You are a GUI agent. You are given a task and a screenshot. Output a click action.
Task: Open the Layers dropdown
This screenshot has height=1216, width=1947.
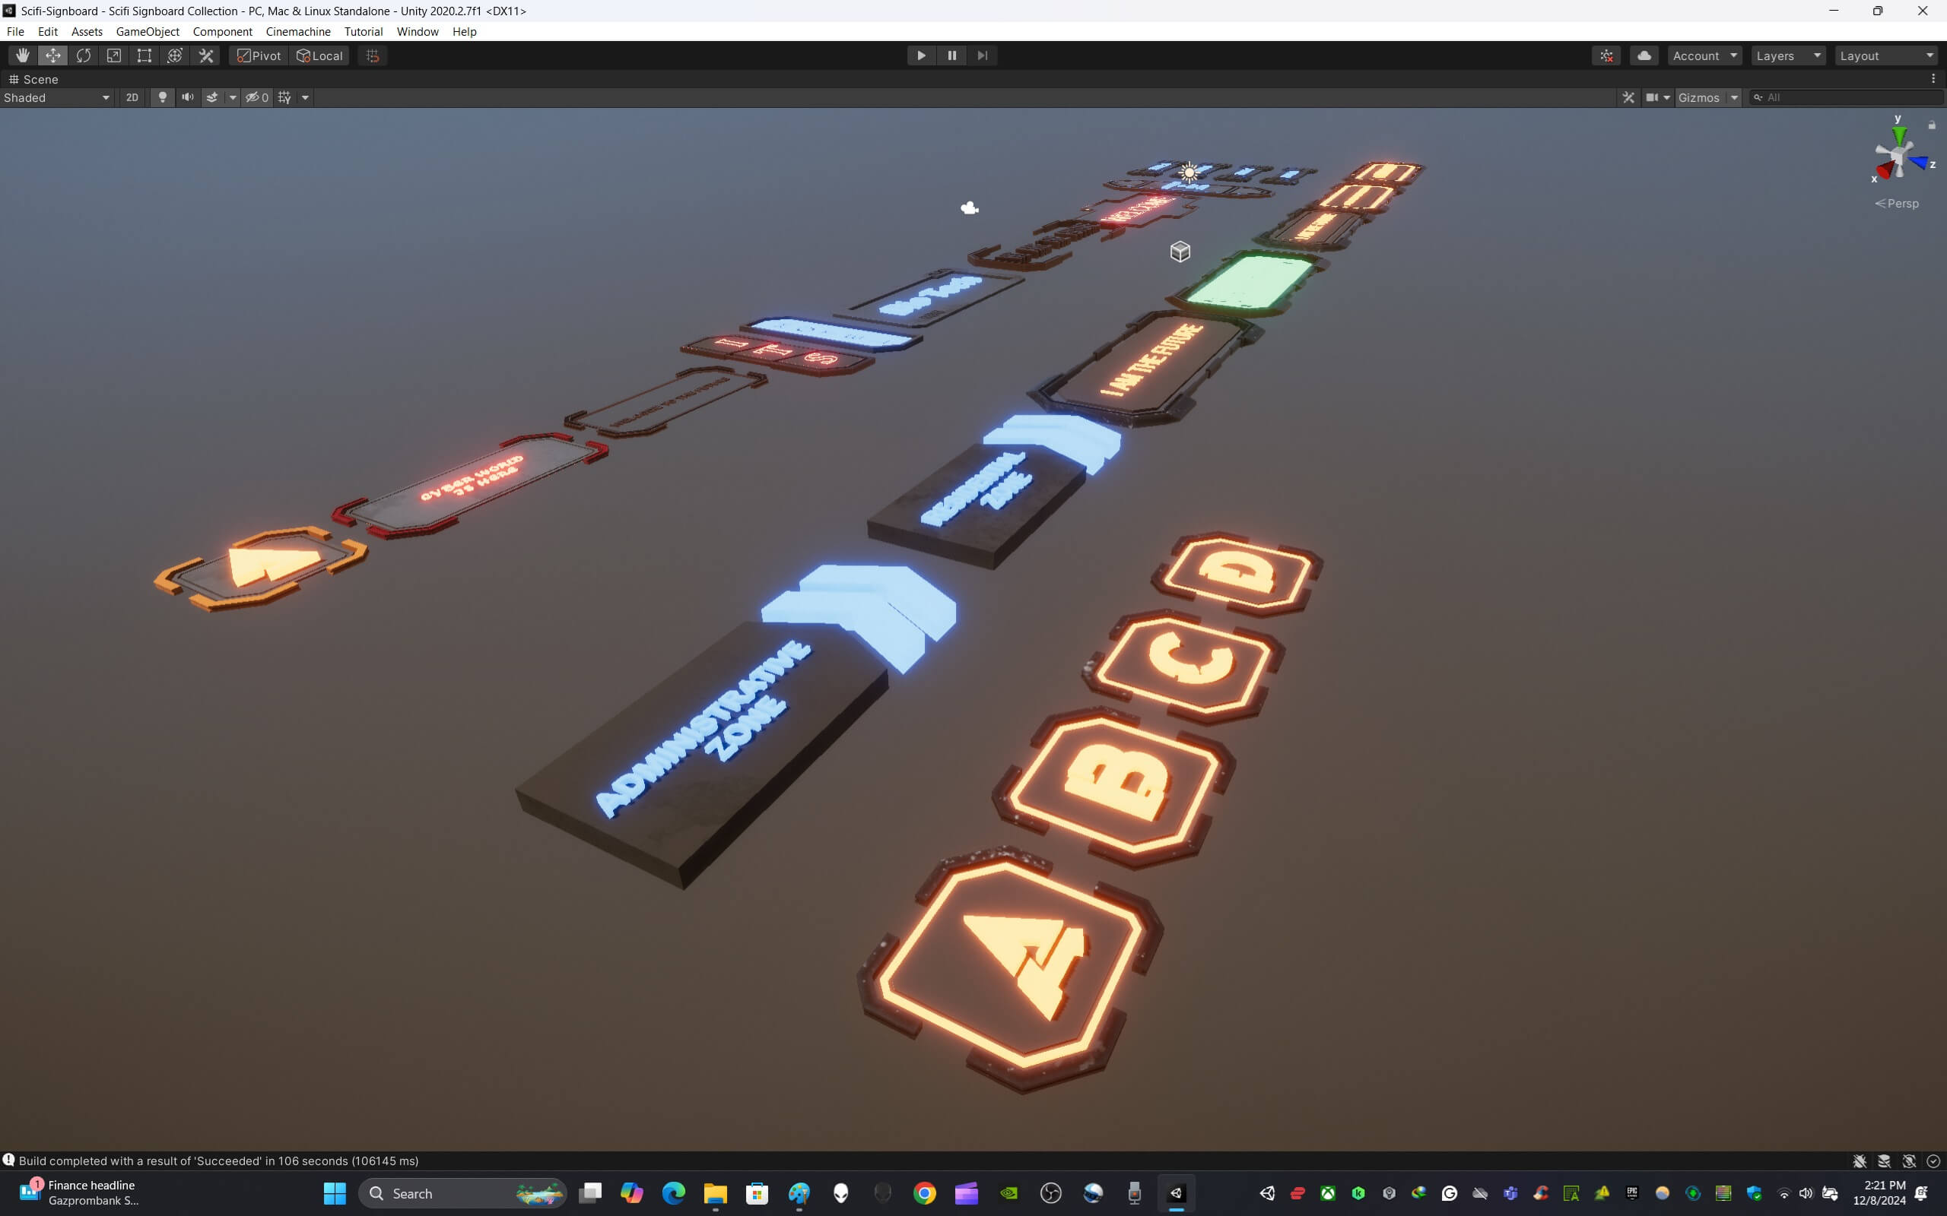pyautogui.click(x=1789, y=55)
